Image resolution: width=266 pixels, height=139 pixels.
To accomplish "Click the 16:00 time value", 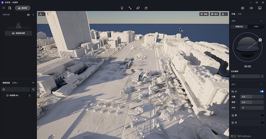I will pyautogui.click(x=247, y=66).
